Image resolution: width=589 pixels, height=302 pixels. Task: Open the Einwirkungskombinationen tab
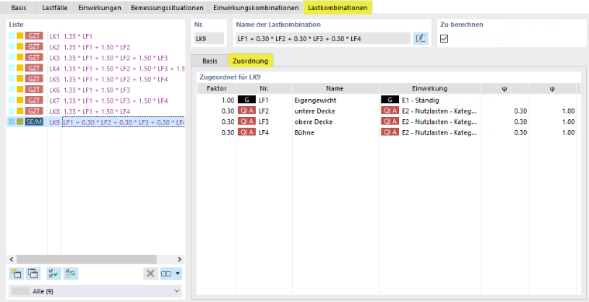pos(256,8)
